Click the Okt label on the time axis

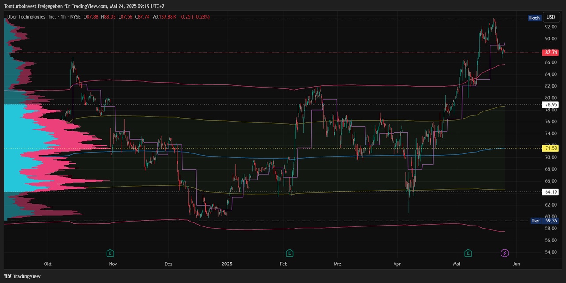(48, 264)
